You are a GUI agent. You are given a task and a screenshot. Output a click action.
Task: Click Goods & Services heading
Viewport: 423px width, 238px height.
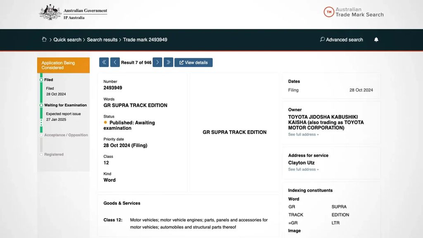coord(122,203)
